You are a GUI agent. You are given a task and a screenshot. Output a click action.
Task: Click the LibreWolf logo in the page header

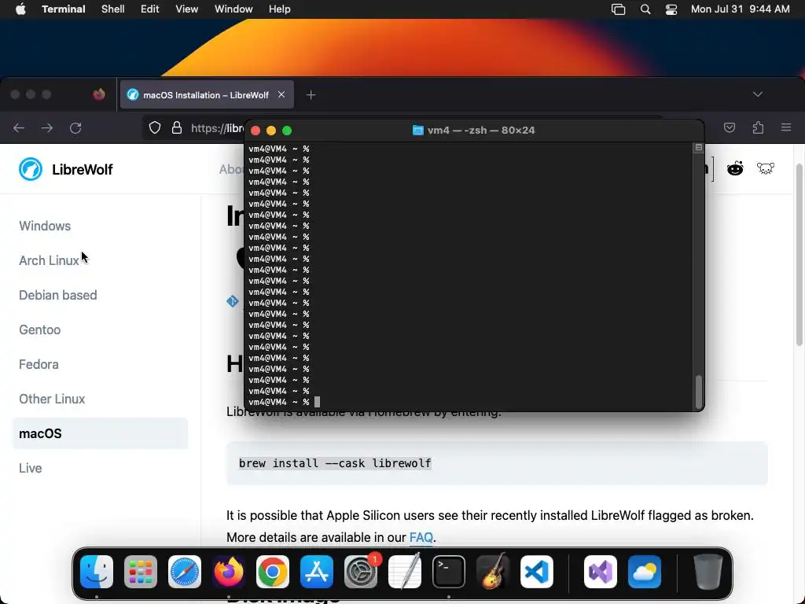[x=66, y=170]
